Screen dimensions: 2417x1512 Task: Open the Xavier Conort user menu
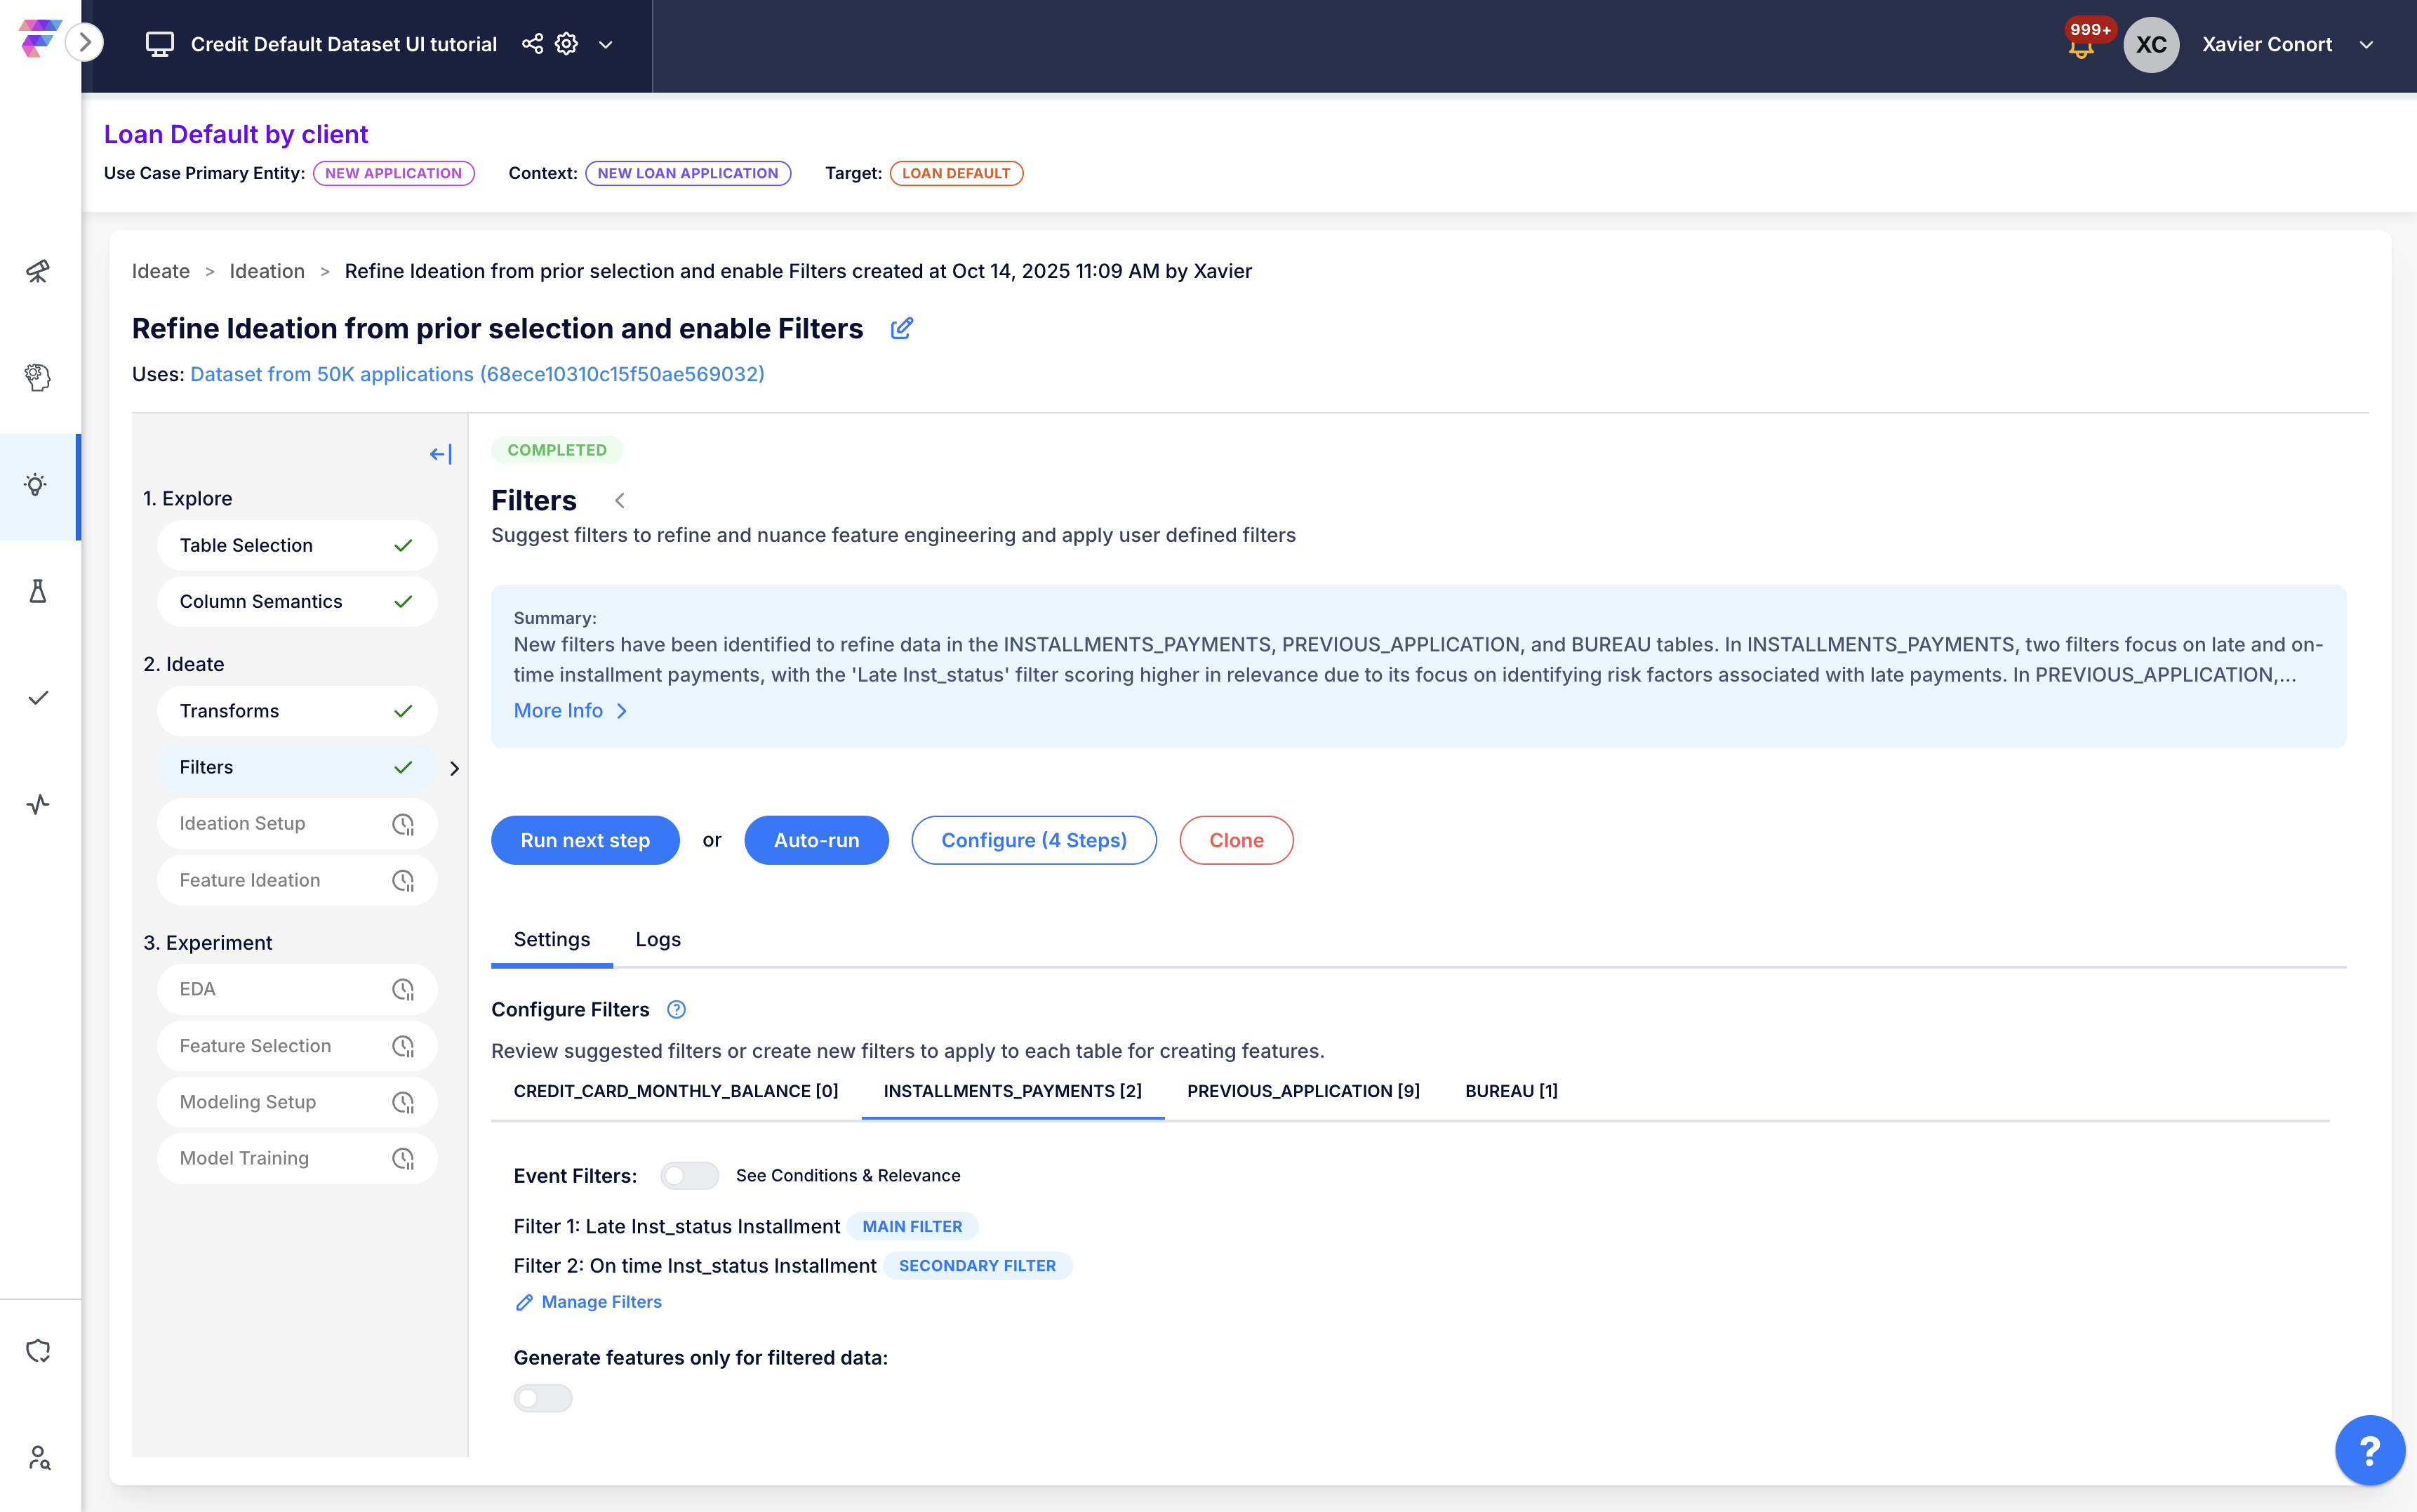[2366, 45]
